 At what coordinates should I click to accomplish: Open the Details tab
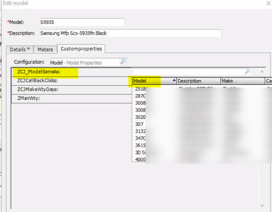(x=20, y=49)
